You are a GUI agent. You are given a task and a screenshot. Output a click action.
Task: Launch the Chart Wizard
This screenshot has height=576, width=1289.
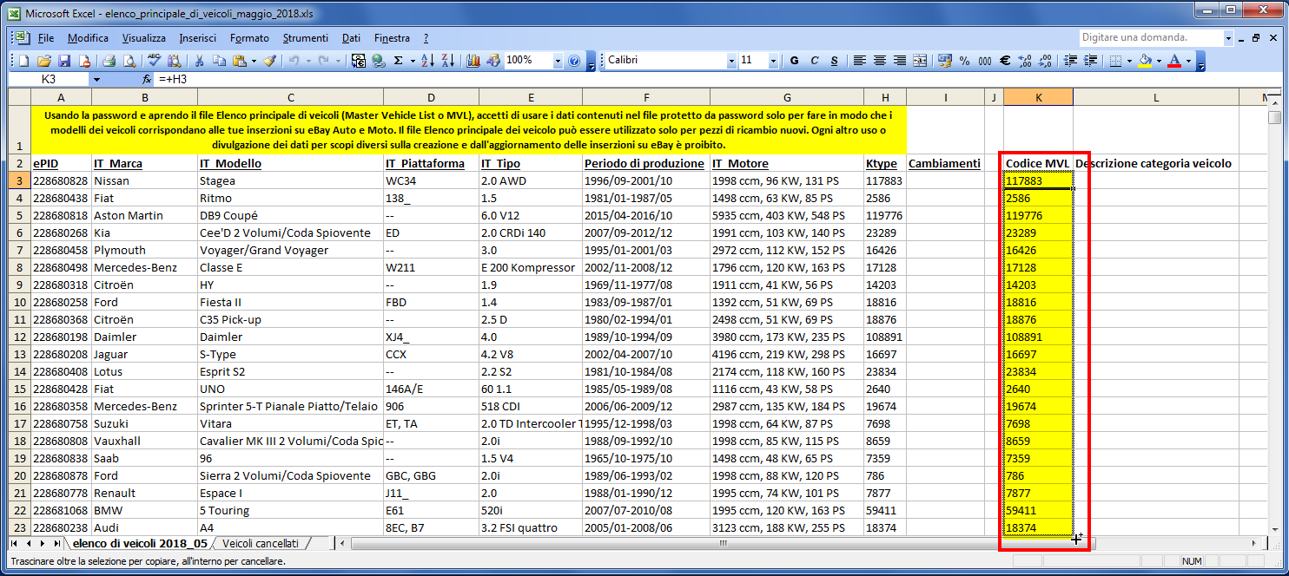473,61
